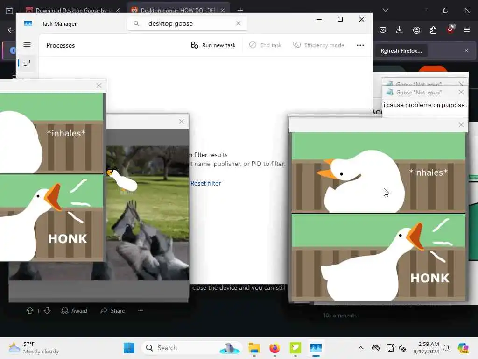Image resolution: width=478 pixels, height=359 pixels.
Task: Click the Award button on the post
Action: click(74, 310)
